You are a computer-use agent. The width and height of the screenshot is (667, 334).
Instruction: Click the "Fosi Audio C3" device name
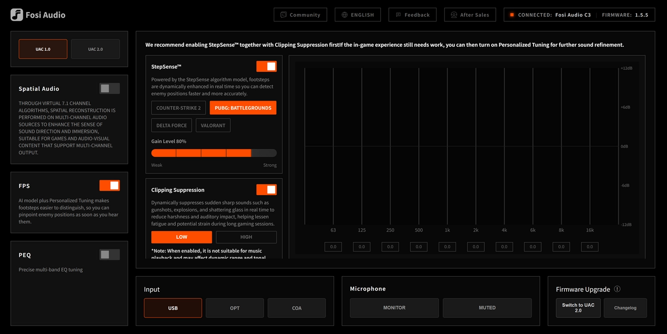click(x=573, y=15)
